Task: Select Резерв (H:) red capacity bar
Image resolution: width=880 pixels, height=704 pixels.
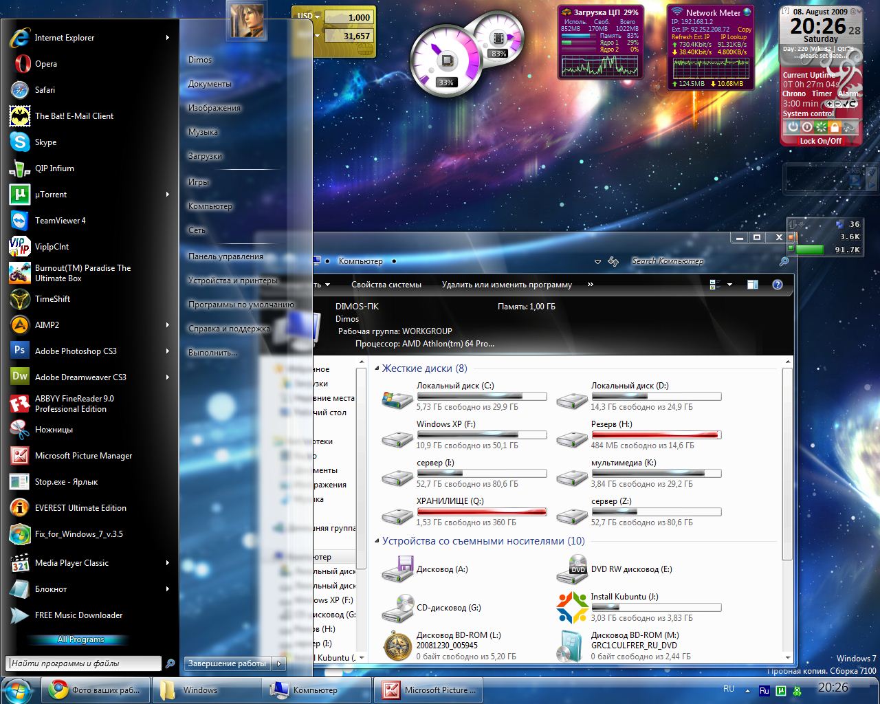Action: coord(657,435)
